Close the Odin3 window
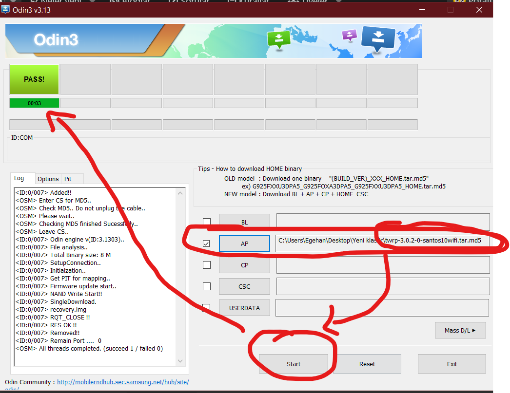 479,10
